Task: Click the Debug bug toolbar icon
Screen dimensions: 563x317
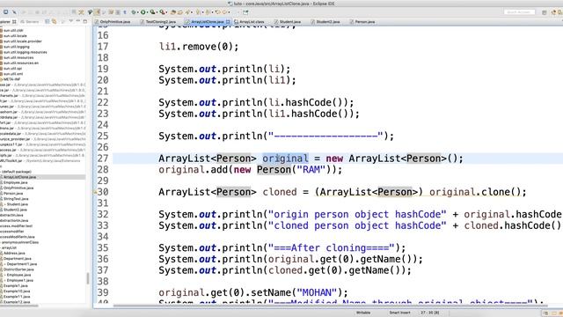Action: [x=134, y=12]
